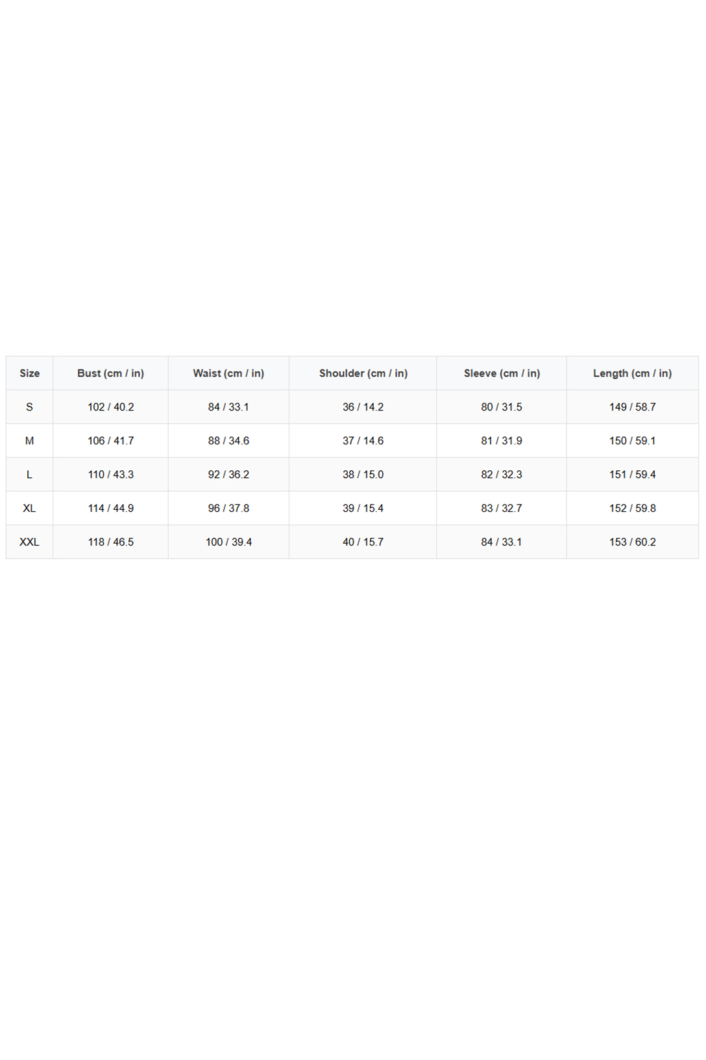The image size is (706, 1060).
Task: Click the Shoulder (cm / in) header
Action: pos(363,373)
